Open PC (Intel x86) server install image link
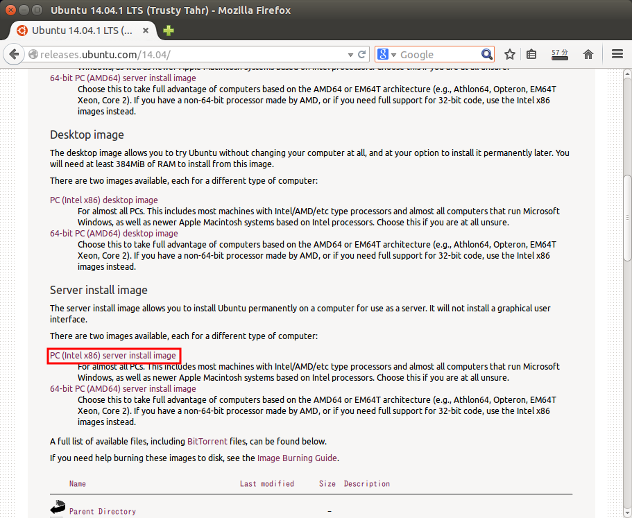The height and width of the screenshot is (518, 632). click(113, 356)
